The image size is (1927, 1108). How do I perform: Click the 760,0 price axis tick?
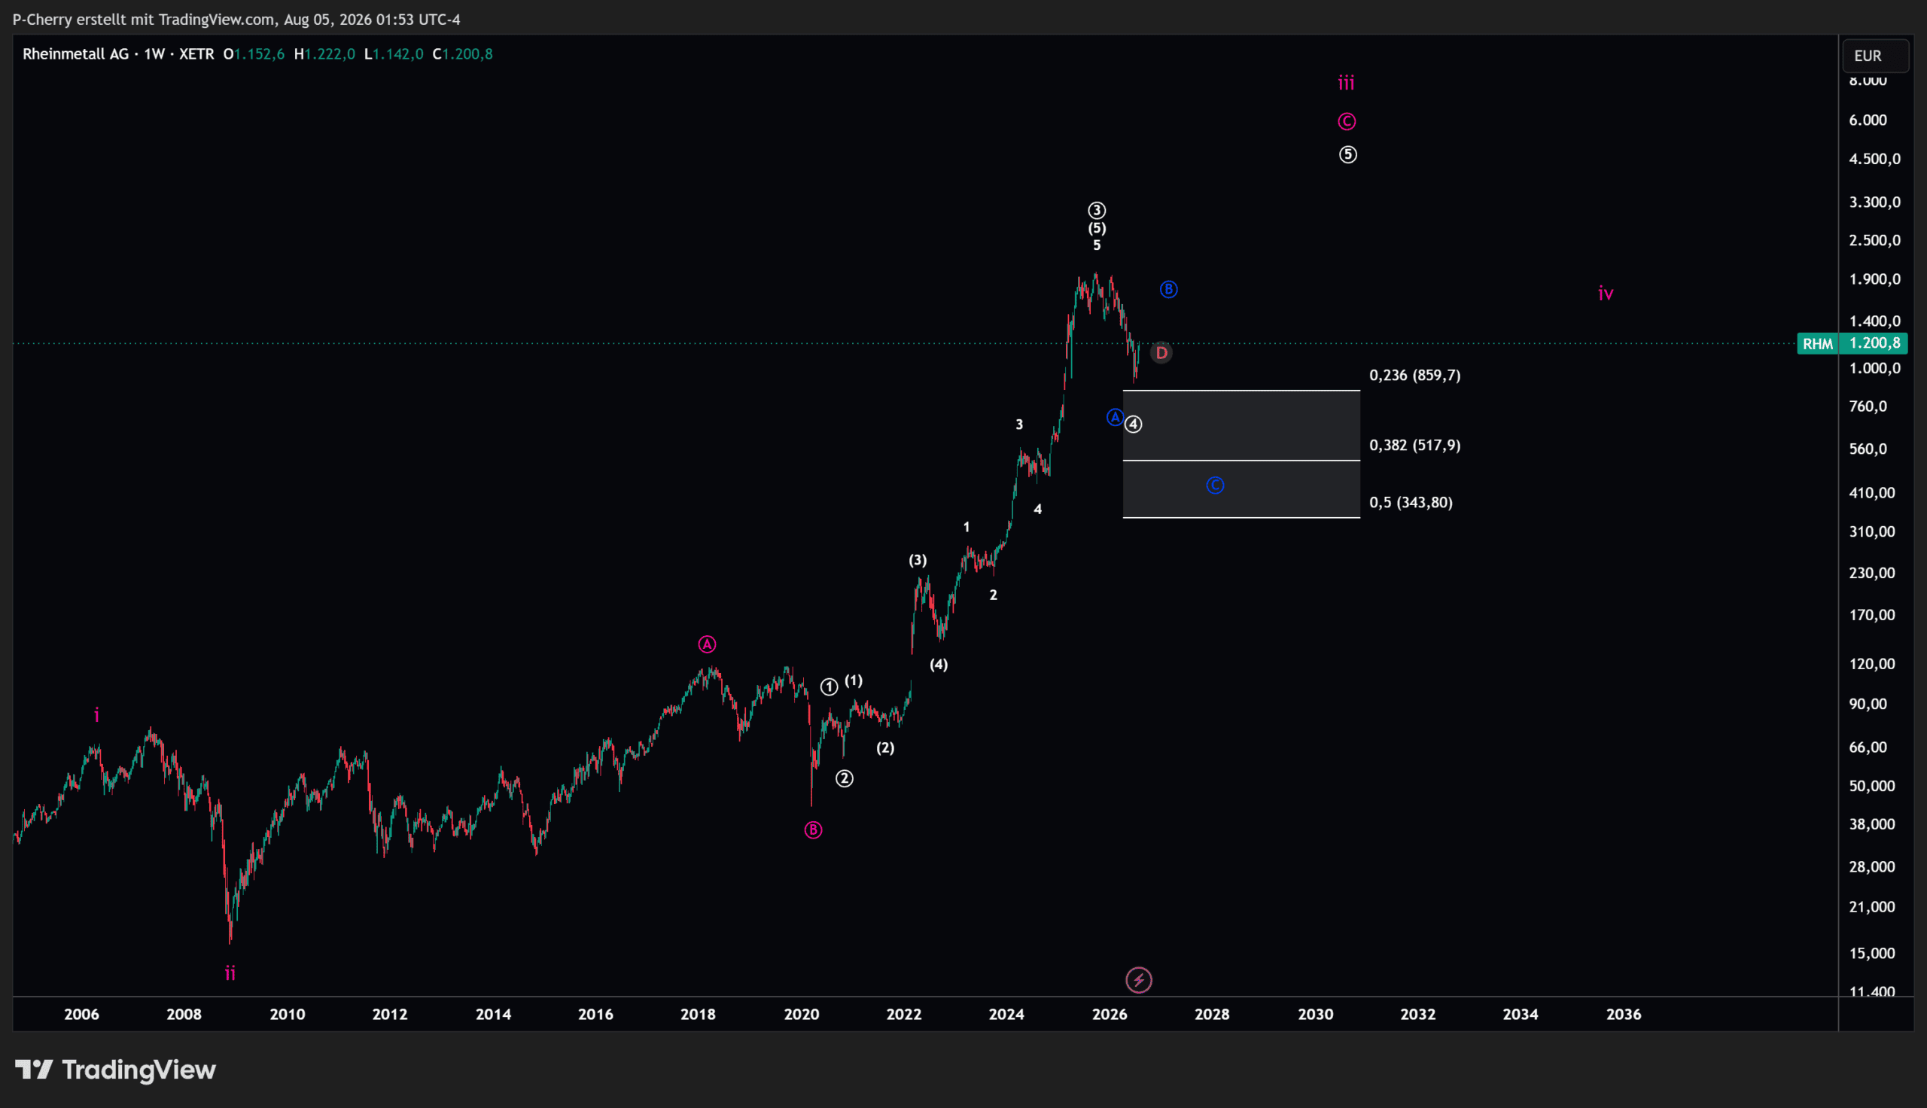pyautogui.click(x=1868, y=406)
